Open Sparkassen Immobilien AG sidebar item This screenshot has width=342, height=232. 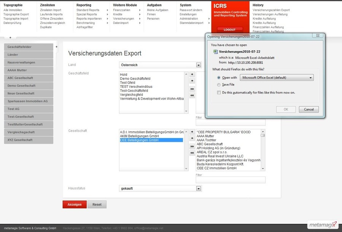(29, 101)
